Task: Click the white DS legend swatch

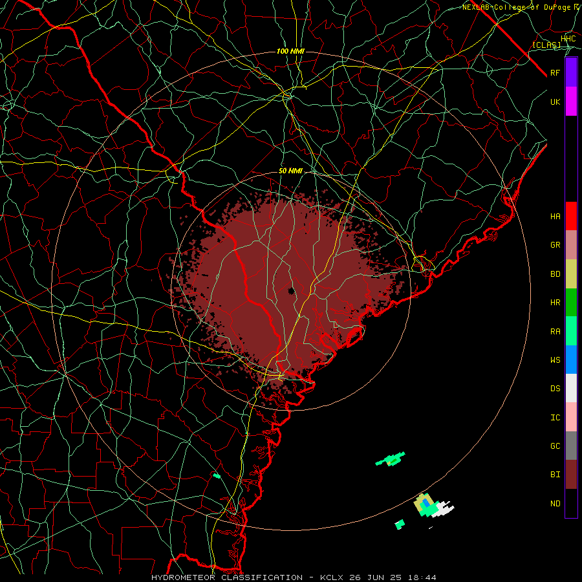Action: point(571,388)
